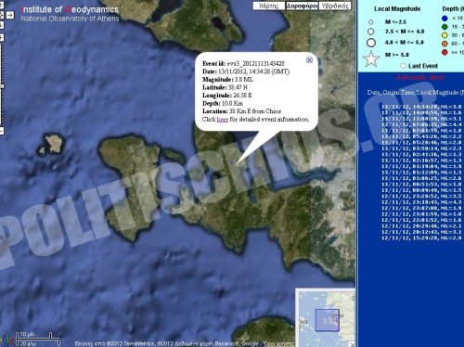Switch map to Υβριδικός hybrid view
This screenshot has width=464, height=347.
(335, 6)
